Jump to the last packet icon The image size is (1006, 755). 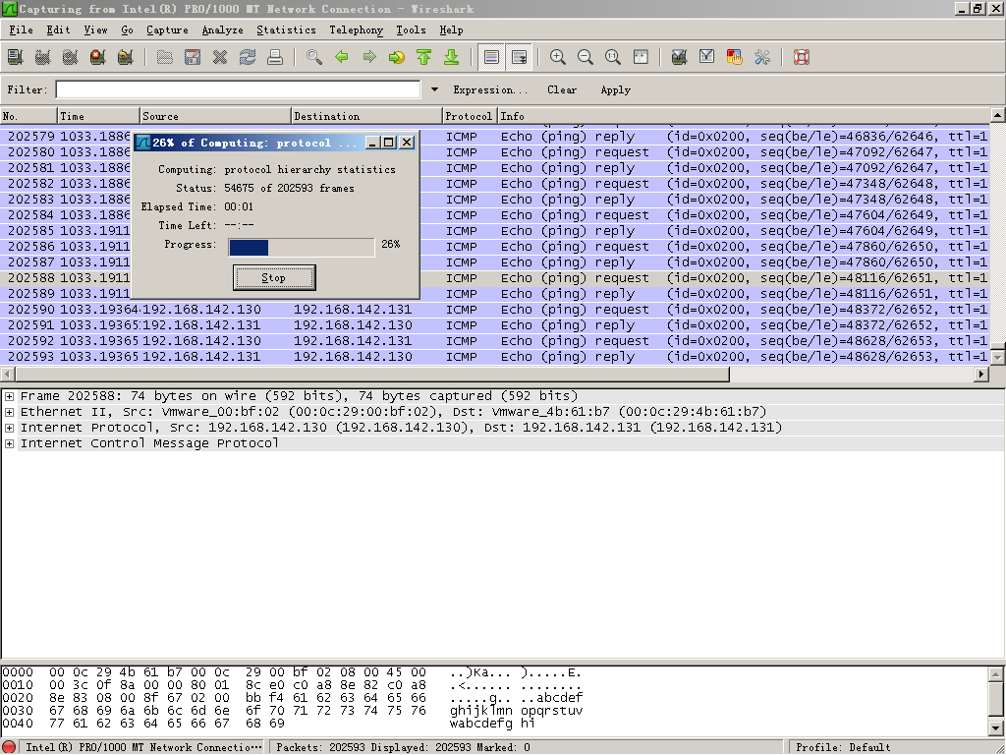pyautogui.click(x=452, y=57)
